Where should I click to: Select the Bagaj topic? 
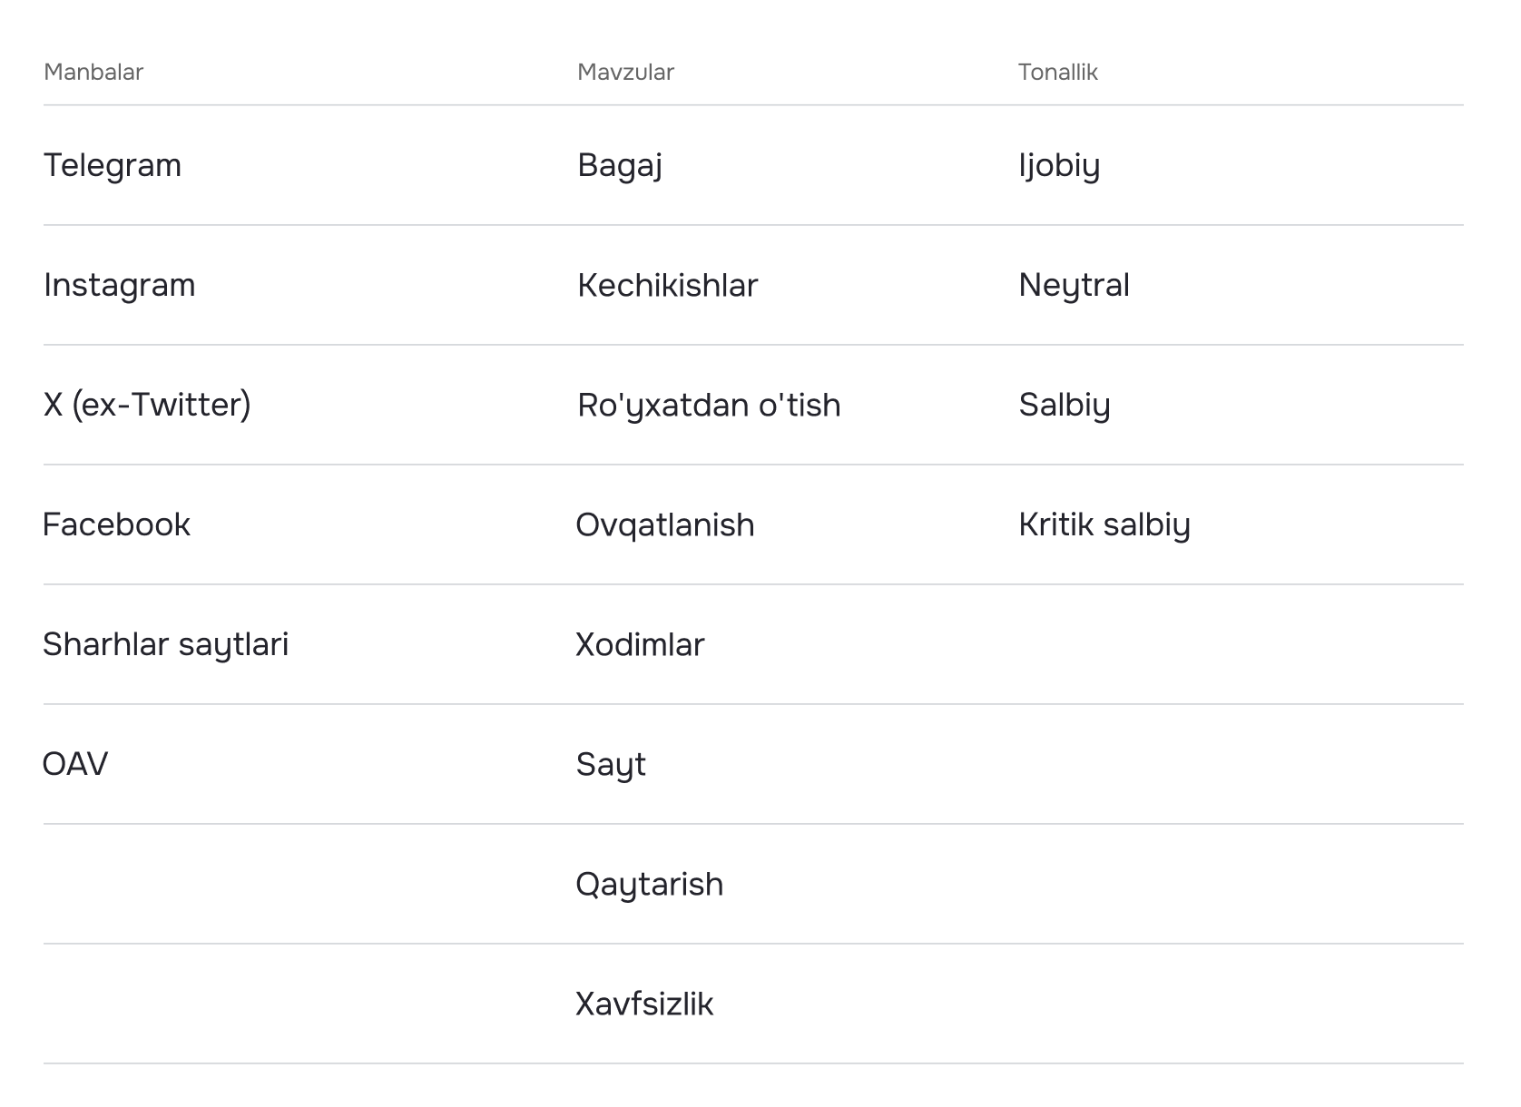620,165
